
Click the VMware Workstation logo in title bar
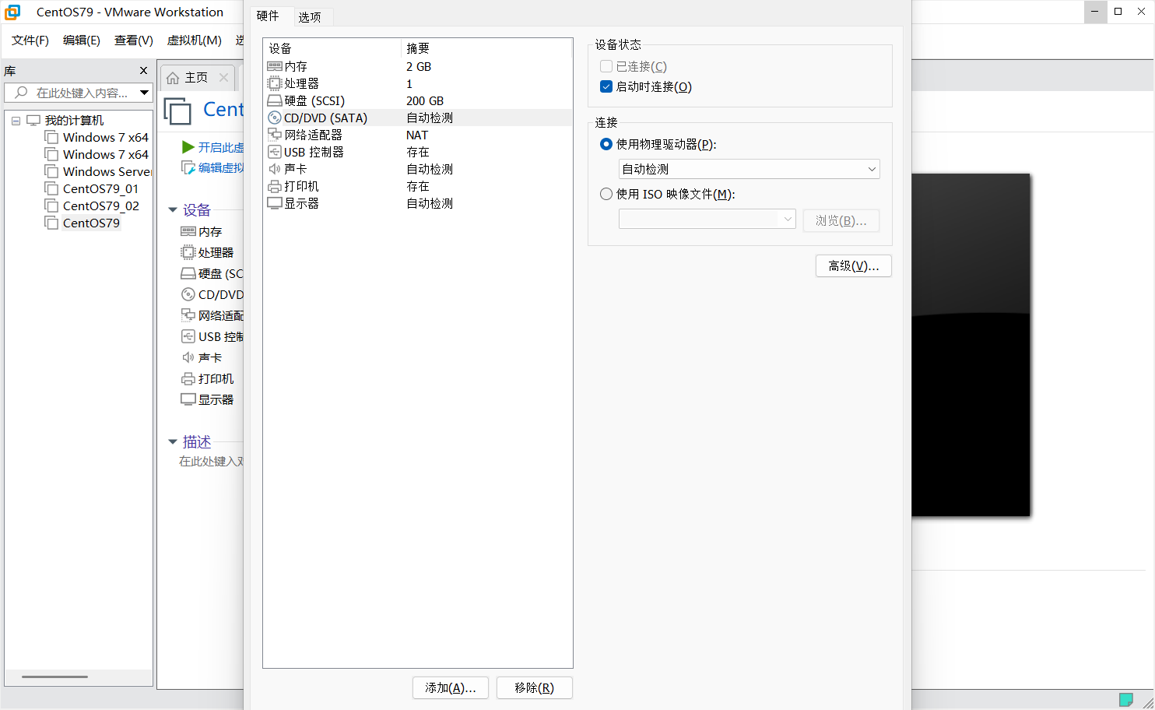click(12, 12)
